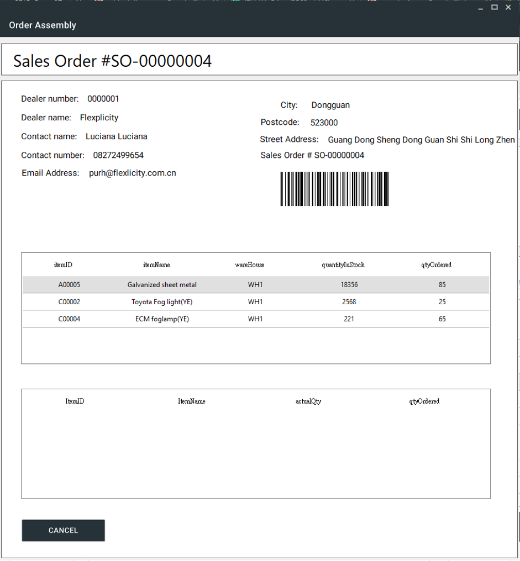Maximize the Order Assembly window
The width and height of the screenshot is (520, 561).
(x=495, y=7)
